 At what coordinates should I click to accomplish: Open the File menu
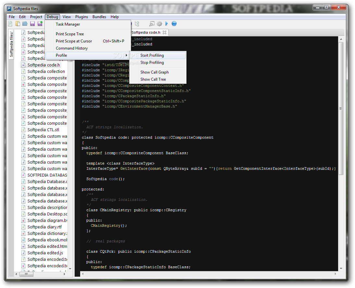(12, 17)
